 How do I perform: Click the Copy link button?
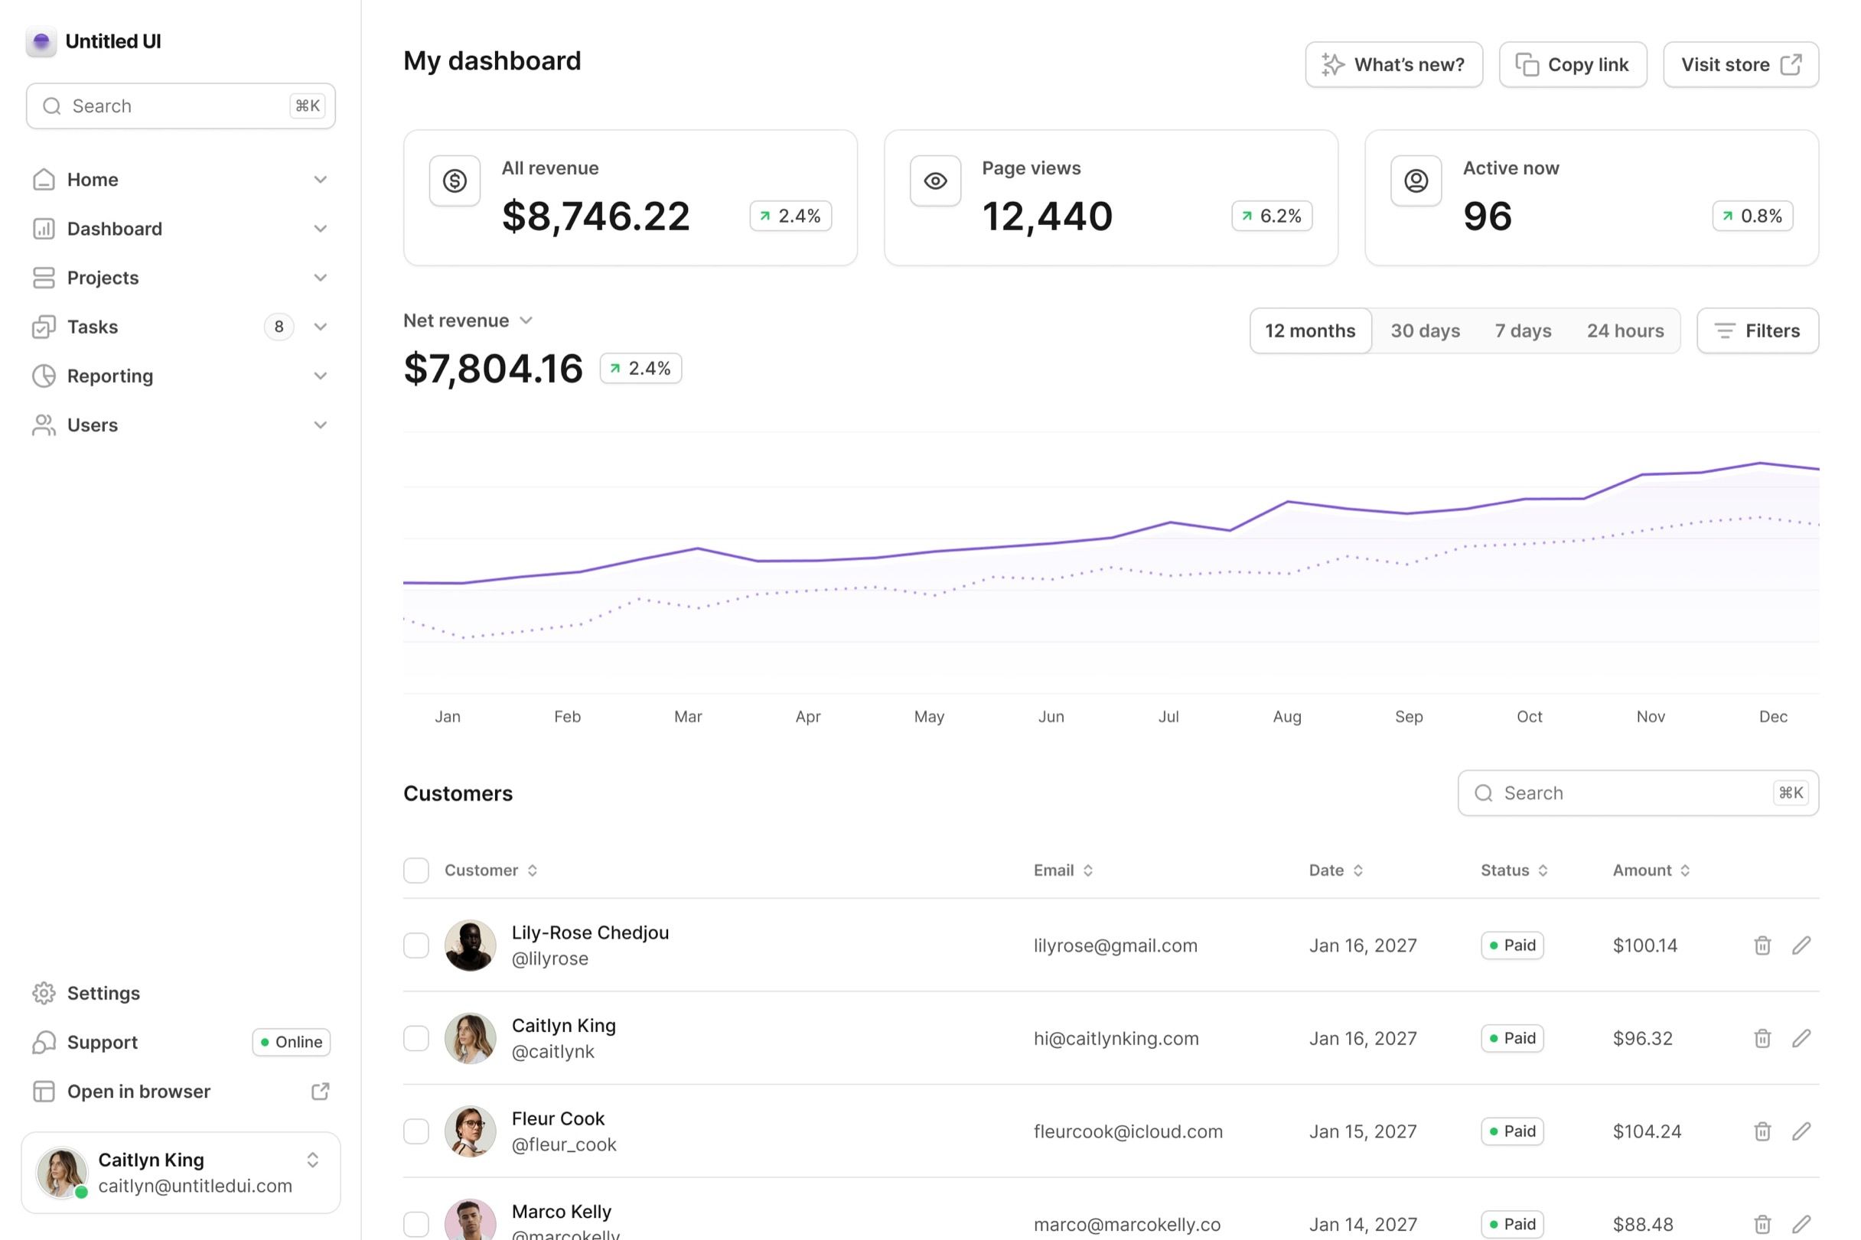point(1572,64)
